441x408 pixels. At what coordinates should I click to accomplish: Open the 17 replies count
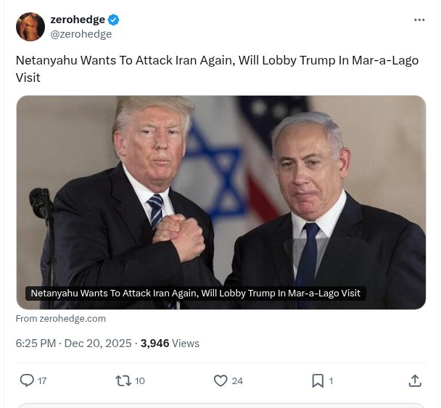pos(42,381)
